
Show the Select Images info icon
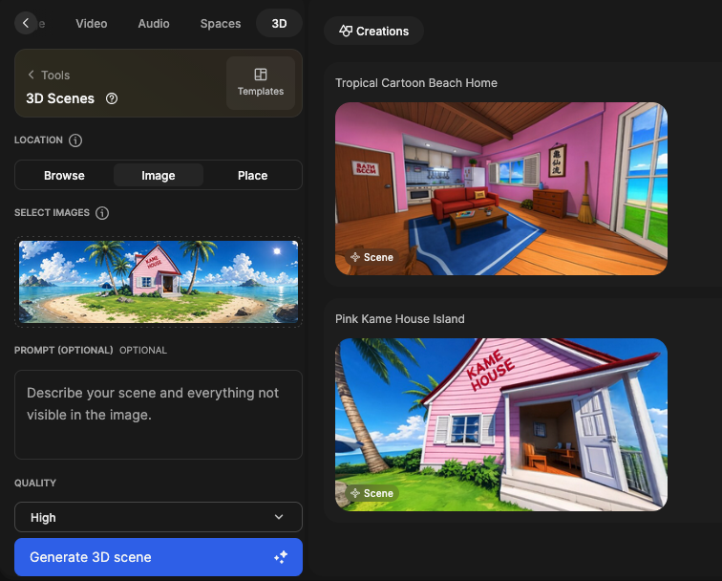(102, 213)
